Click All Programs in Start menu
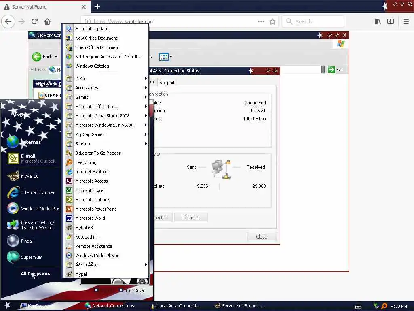 click(36, 274)
